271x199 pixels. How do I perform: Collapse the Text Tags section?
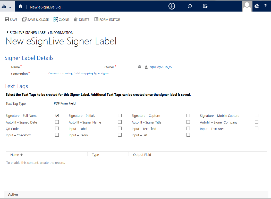tap(16, 86)
